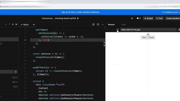Click the {value} code line
The height and width of the screenshot is (101, 180).
(43, 88)
